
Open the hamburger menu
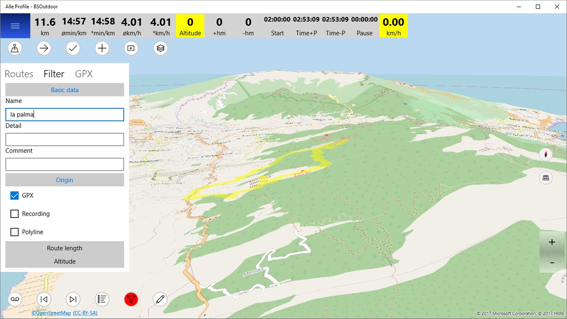click(15, 26)
